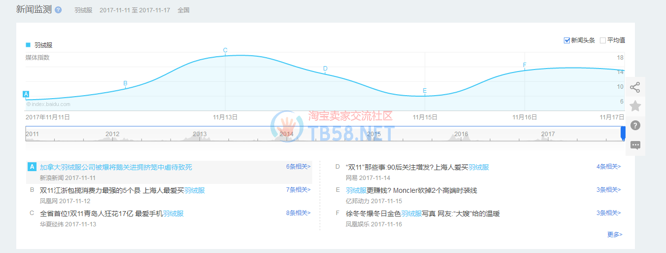Click marker E on the chart curve
666x253 pixels.
pos(425,91)
